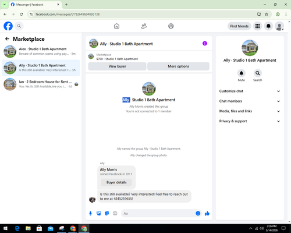Click the Find friends button
This screenshot has height=233, width=291.
(x=239, y=26)
